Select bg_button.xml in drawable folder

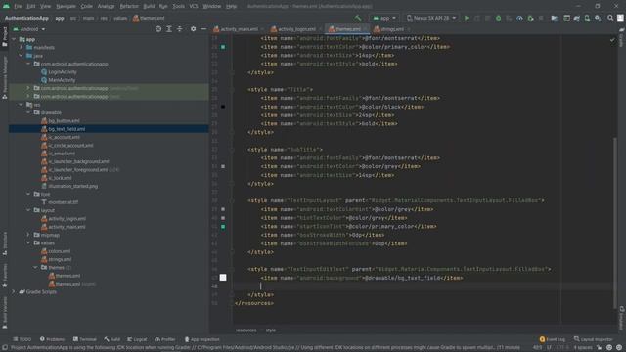click(64, 120)
